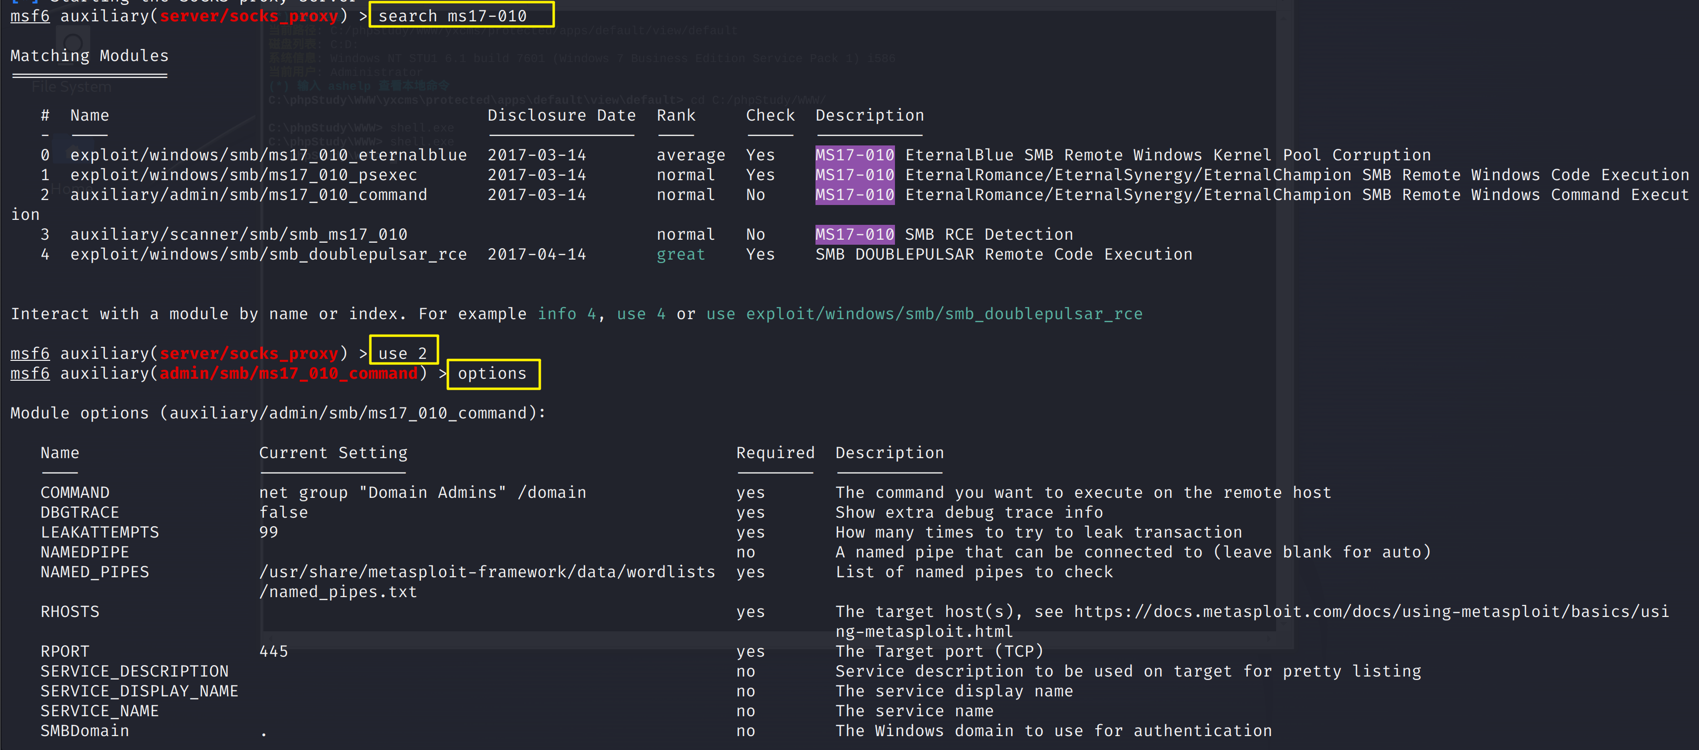The height and width of the screenshot is (750, 1699).
Task: Click the 'great' rank value
Action: point(681,255)
